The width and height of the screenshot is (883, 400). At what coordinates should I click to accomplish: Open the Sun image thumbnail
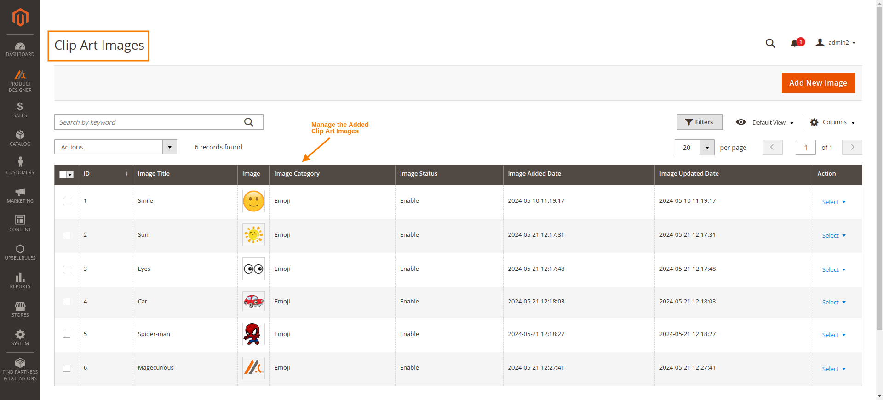point(253,235)
